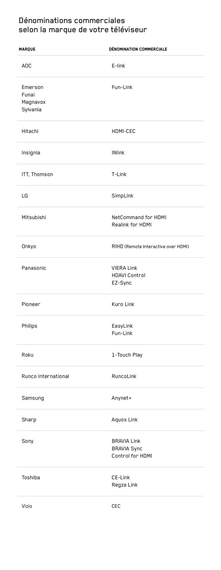
Task: Click the T-Link entry
Action: tap(119, 174)
